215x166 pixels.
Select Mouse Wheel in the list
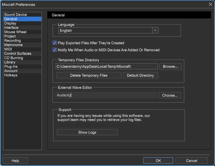tap(22, 32)
